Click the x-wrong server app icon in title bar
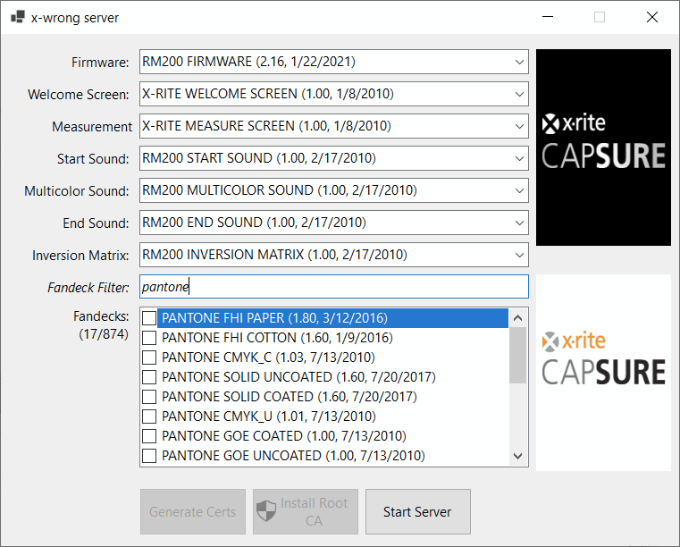 pyautogui.click(x=18, y=17)
